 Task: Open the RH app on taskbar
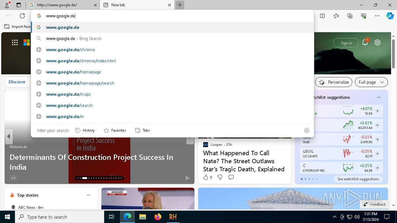[x=173, y=217]
